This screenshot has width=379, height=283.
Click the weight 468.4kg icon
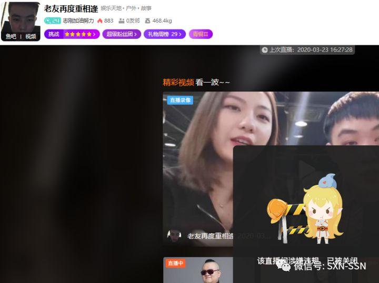[147, 21]
